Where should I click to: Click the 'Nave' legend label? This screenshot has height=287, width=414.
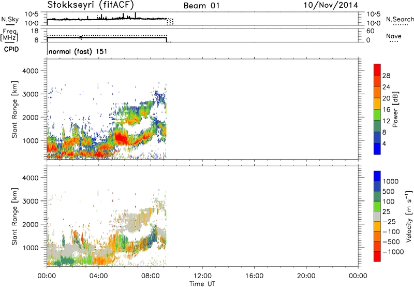[394, 36]
